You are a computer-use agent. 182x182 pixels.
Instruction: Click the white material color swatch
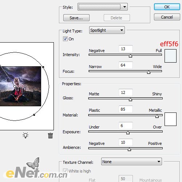pyautogui.click(x=170, y=119)
